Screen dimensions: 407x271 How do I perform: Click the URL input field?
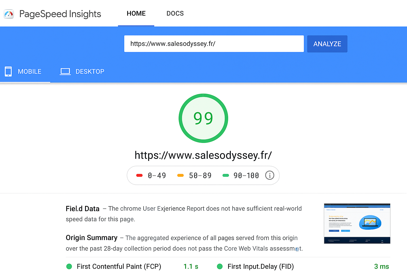214,44
